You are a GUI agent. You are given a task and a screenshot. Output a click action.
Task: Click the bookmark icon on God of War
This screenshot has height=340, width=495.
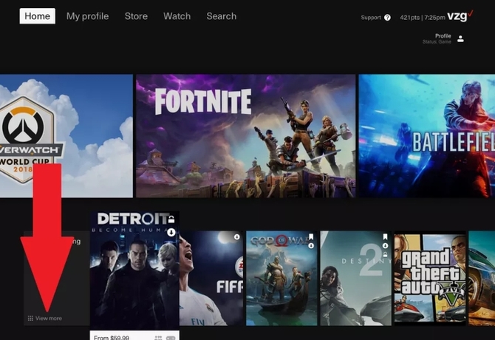tap(311, 237)
